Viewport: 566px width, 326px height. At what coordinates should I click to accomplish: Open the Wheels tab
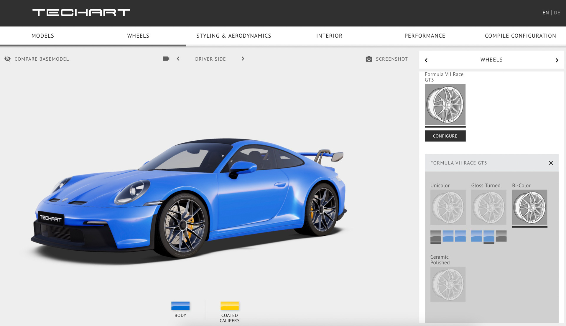[138, 36]
